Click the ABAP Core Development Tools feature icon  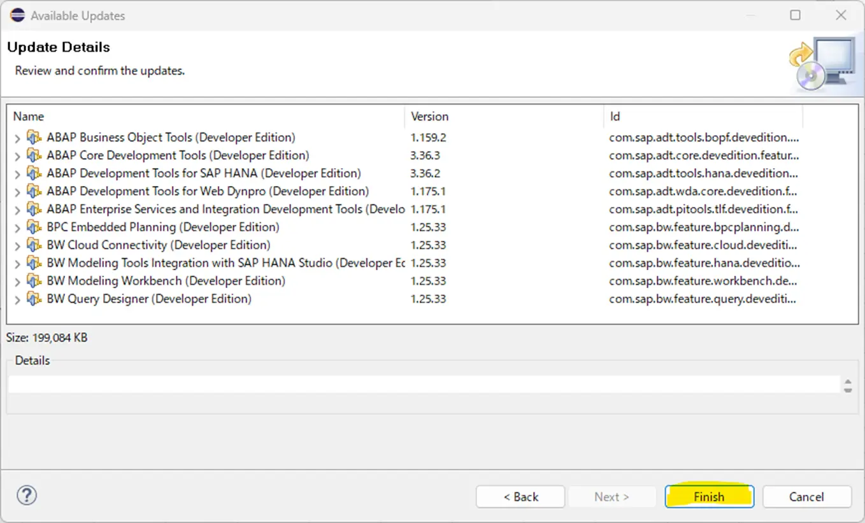[34, 155]
